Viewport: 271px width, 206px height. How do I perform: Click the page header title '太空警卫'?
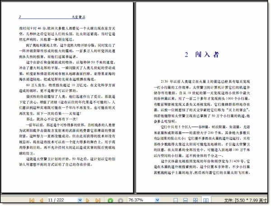pos(79,17)
